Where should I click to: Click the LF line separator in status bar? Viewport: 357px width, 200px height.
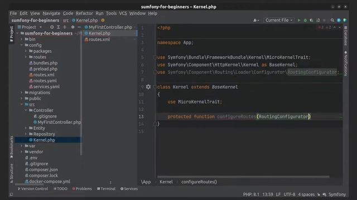tap(278, 194)
